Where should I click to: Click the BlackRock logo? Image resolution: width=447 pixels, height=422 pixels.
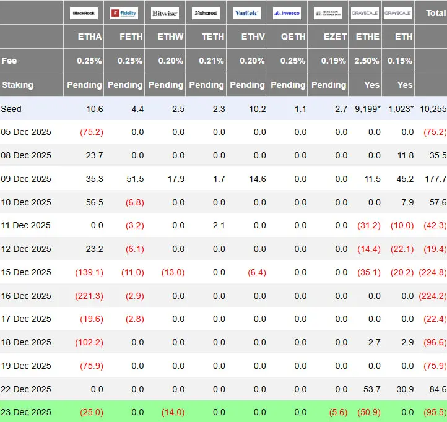point(84,13)
